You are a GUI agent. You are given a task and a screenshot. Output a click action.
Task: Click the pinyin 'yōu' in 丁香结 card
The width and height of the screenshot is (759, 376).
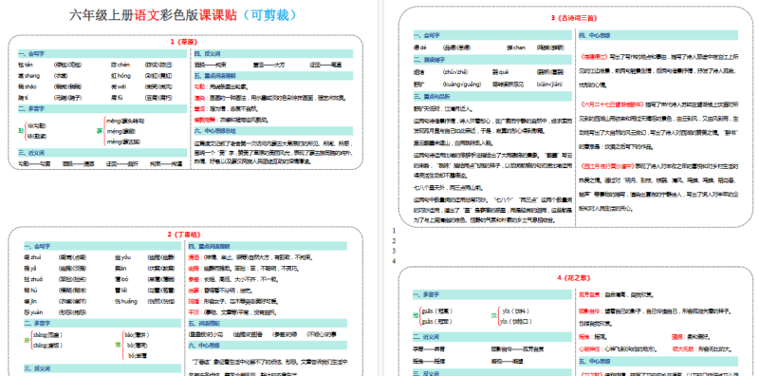pyautogui.click(x=126, y=257)
